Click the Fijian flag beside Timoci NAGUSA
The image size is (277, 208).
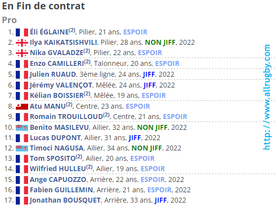pyautogui.click(x=22, y=149)
